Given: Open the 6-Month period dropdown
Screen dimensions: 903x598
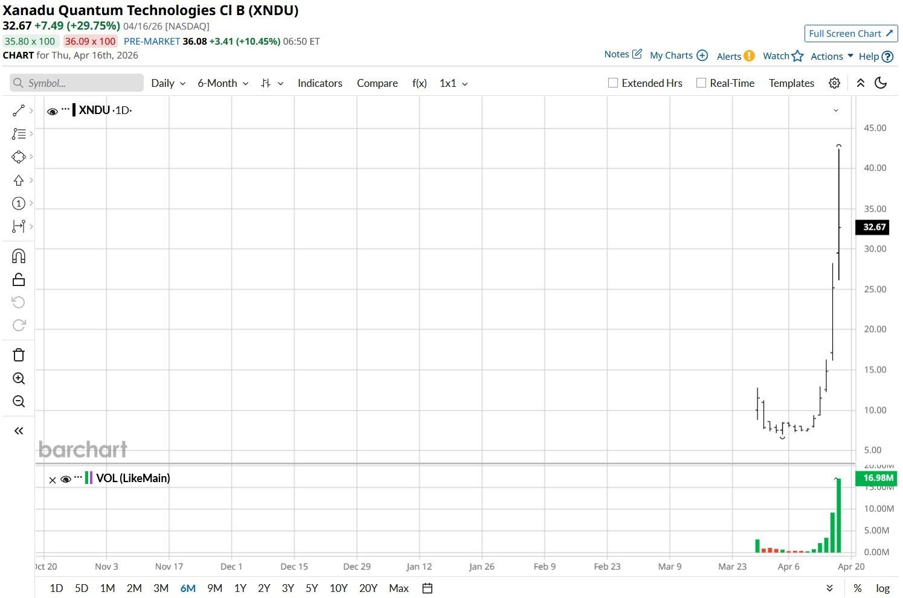Looking at the screenshot, I should (x=223, y=83).
